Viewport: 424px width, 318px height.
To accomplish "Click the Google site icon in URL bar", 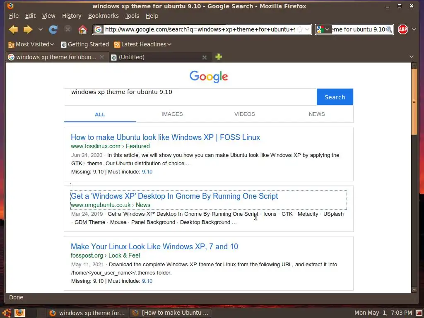I will (98, 29).
